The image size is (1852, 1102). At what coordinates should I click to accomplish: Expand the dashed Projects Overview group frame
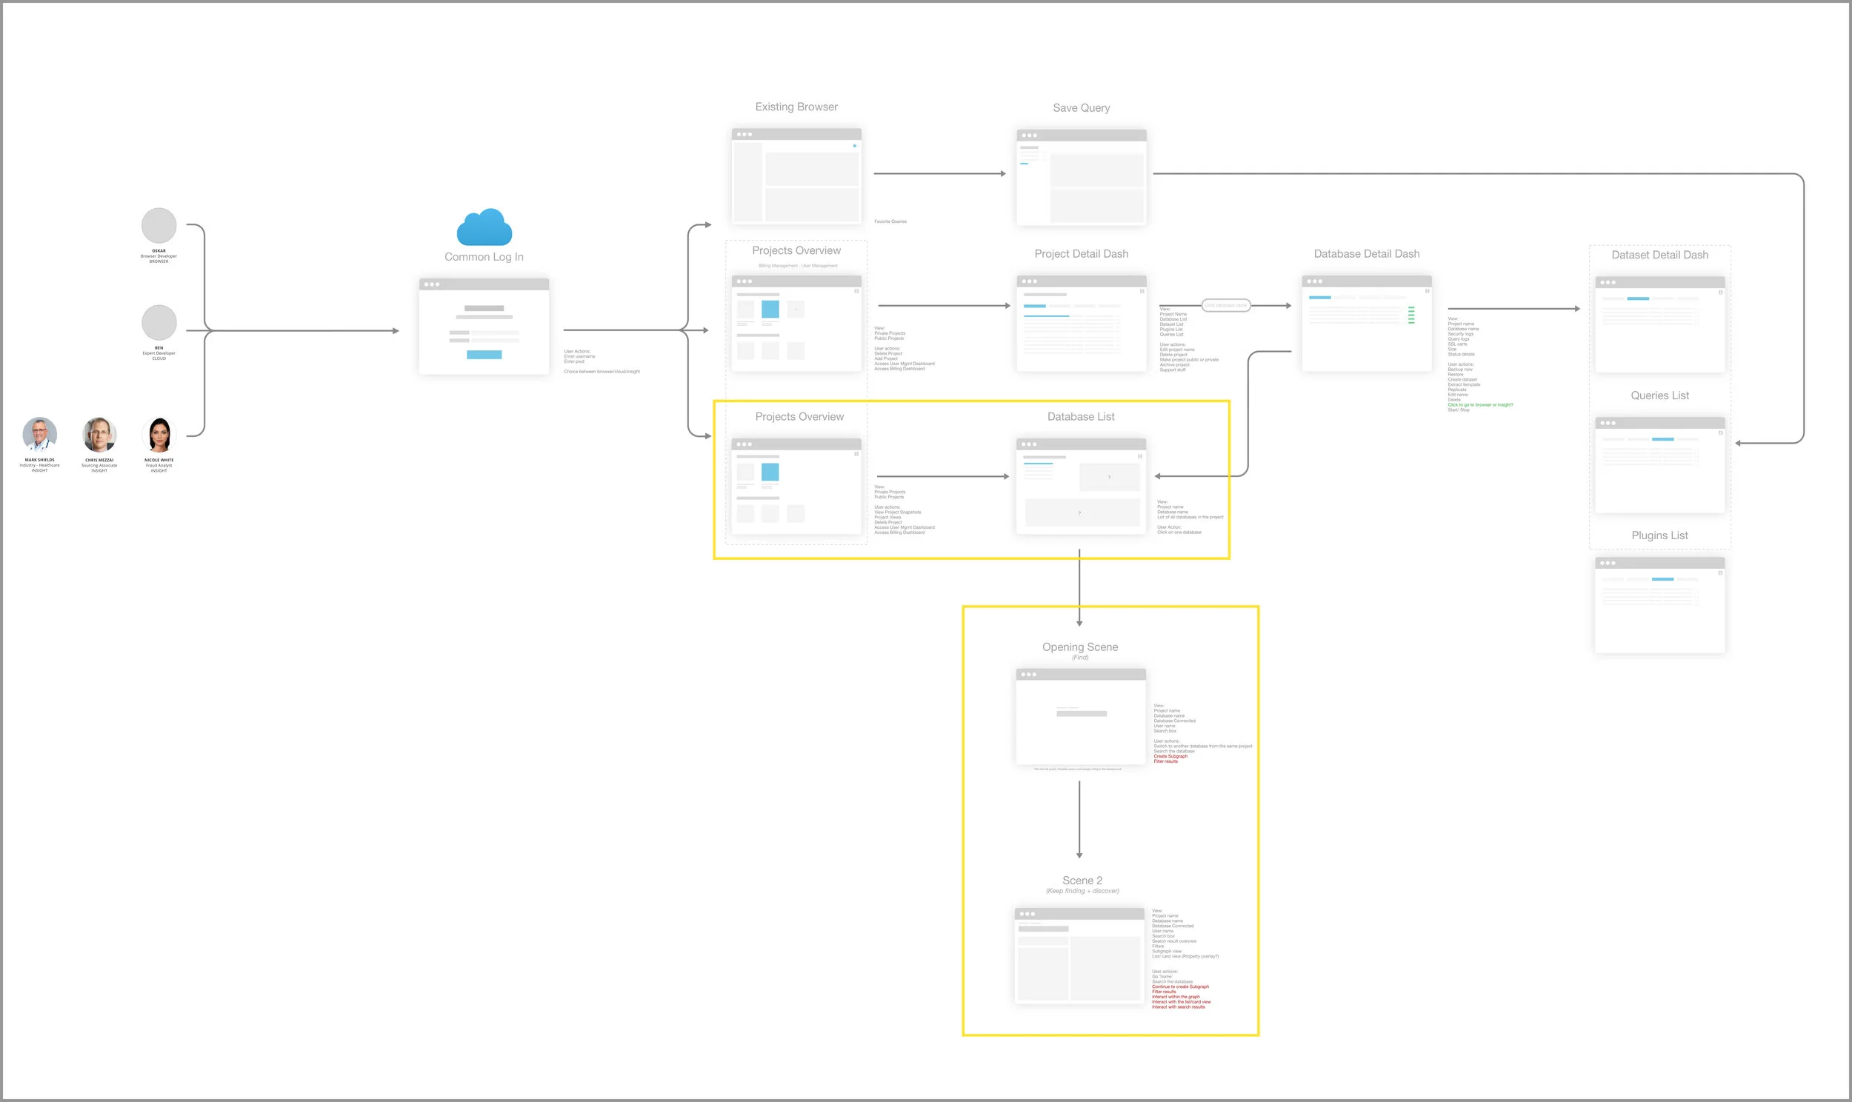click(797, 250)
